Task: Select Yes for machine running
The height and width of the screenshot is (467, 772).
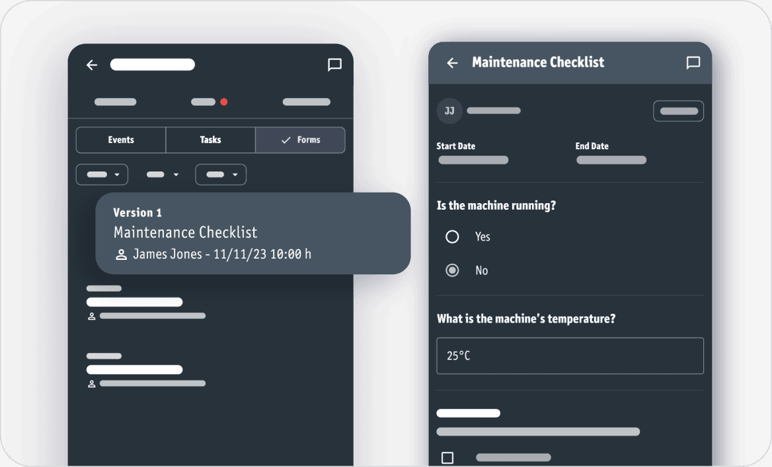Action: pyautogui.click(x=452, y=237)
